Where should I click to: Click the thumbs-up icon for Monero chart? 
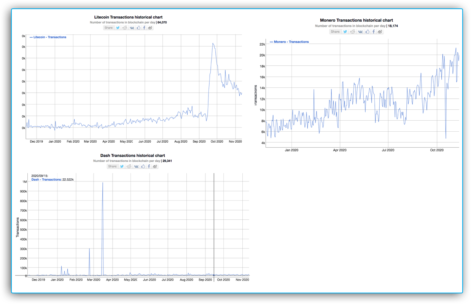(367, 32)
